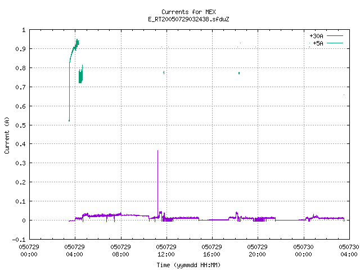Viewport: 360px width, 270px height.
Task: Click the y-axis tick label '0.5'
Action: 20,125
